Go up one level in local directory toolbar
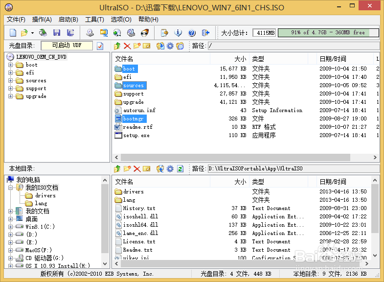 pos(117,168)
